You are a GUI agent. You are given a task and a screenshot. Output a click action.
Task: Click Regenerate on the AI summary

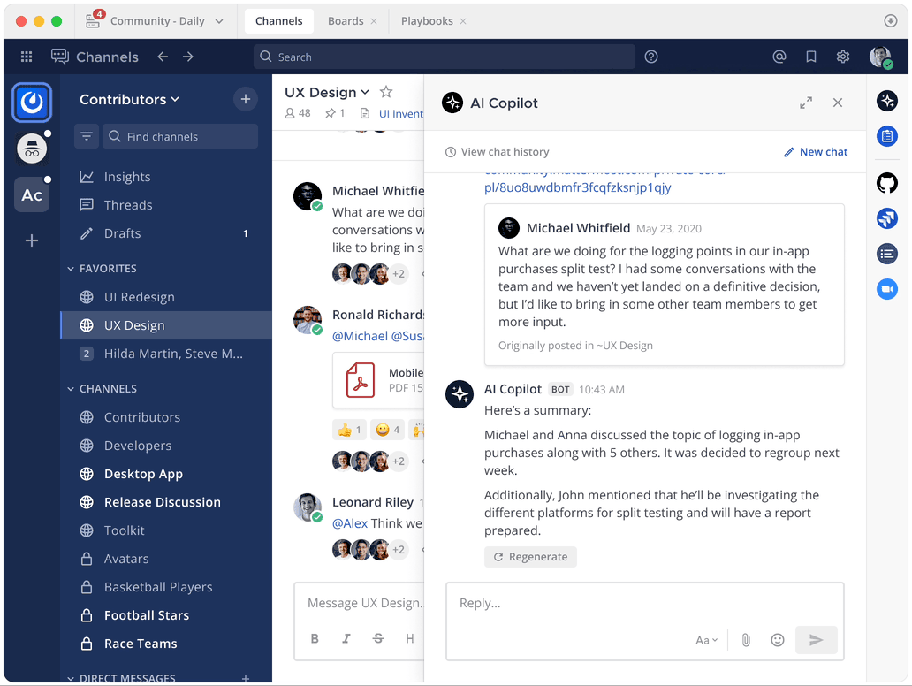[x=530, y=556]
